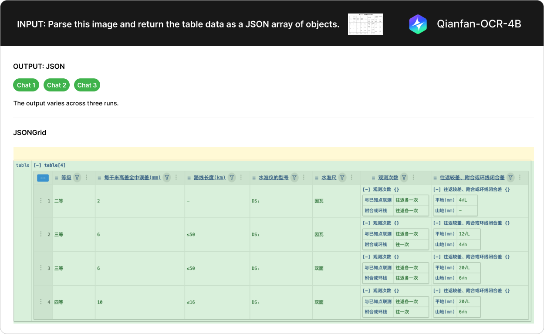544x334 pixels.
Task: Select the Chat 2 tab
Action: pyautogui.click(x=57, y=85)
